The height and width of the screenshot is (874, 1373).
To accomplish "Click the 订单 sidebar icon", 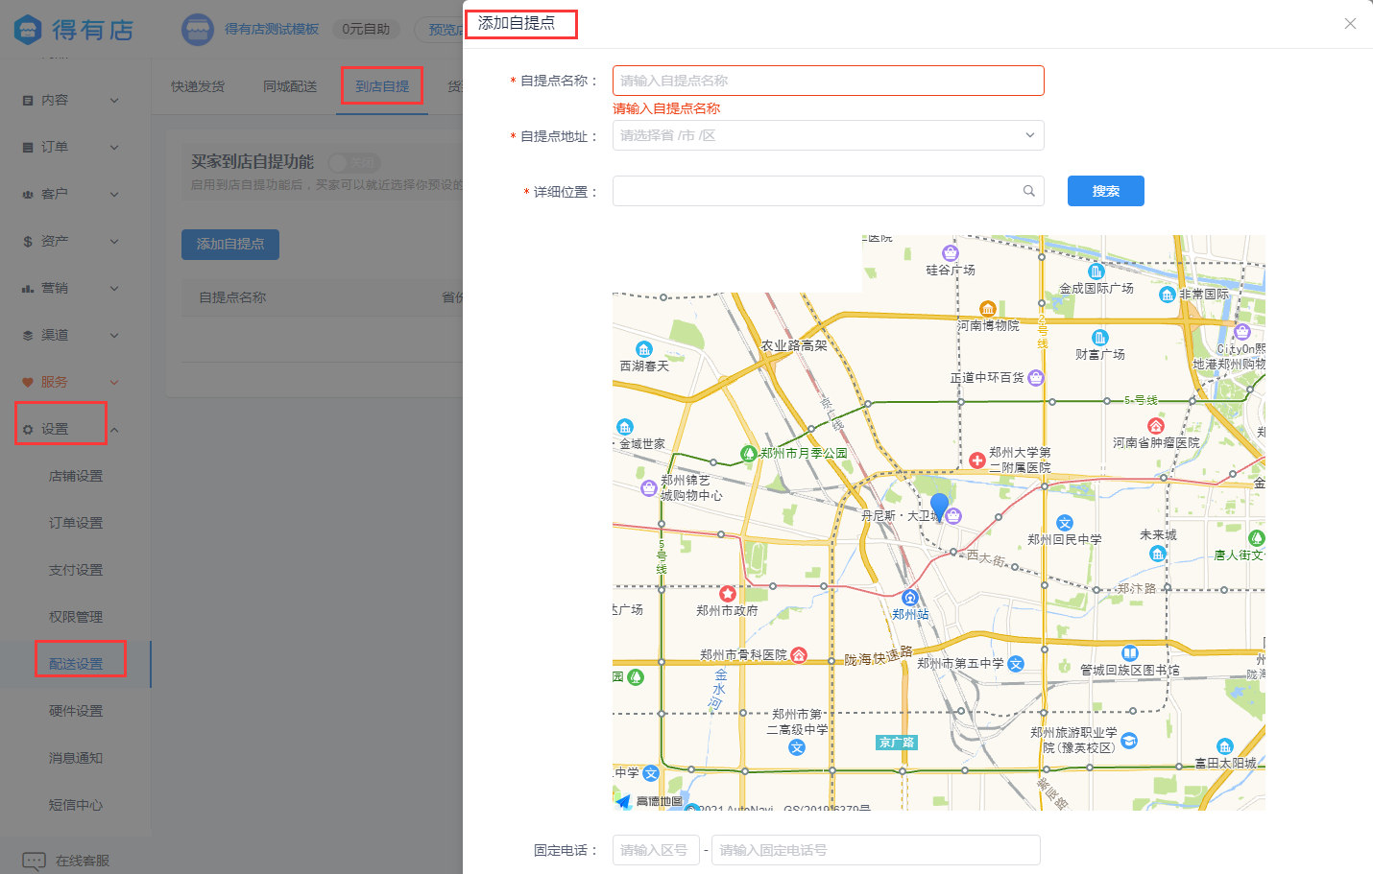I will [x=28, y=147].
